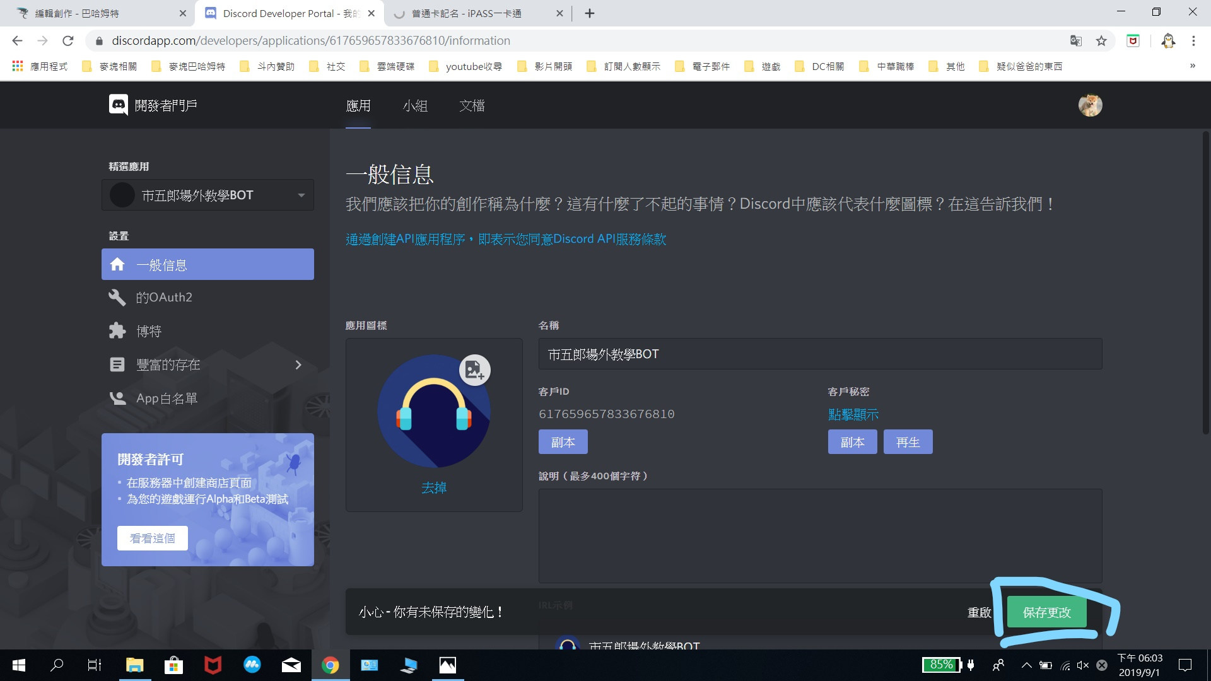
Task: Click the puzzle piece icon for 博特
Action: (117, 330)
